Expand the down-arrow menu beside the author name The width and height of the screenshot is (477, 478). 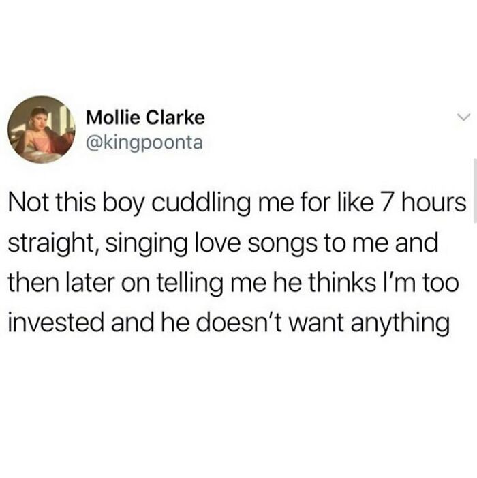coord(463,117)
